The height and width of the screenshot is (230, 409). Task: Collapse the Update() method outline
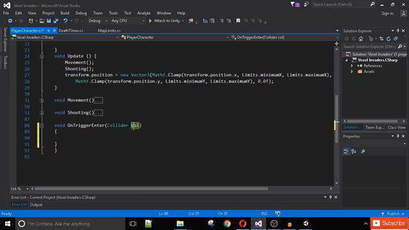click(42, 56)
